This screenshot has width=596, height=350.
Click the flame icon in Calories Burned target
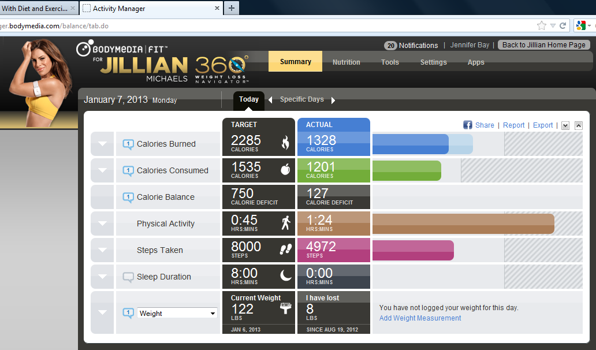(285, 143)
